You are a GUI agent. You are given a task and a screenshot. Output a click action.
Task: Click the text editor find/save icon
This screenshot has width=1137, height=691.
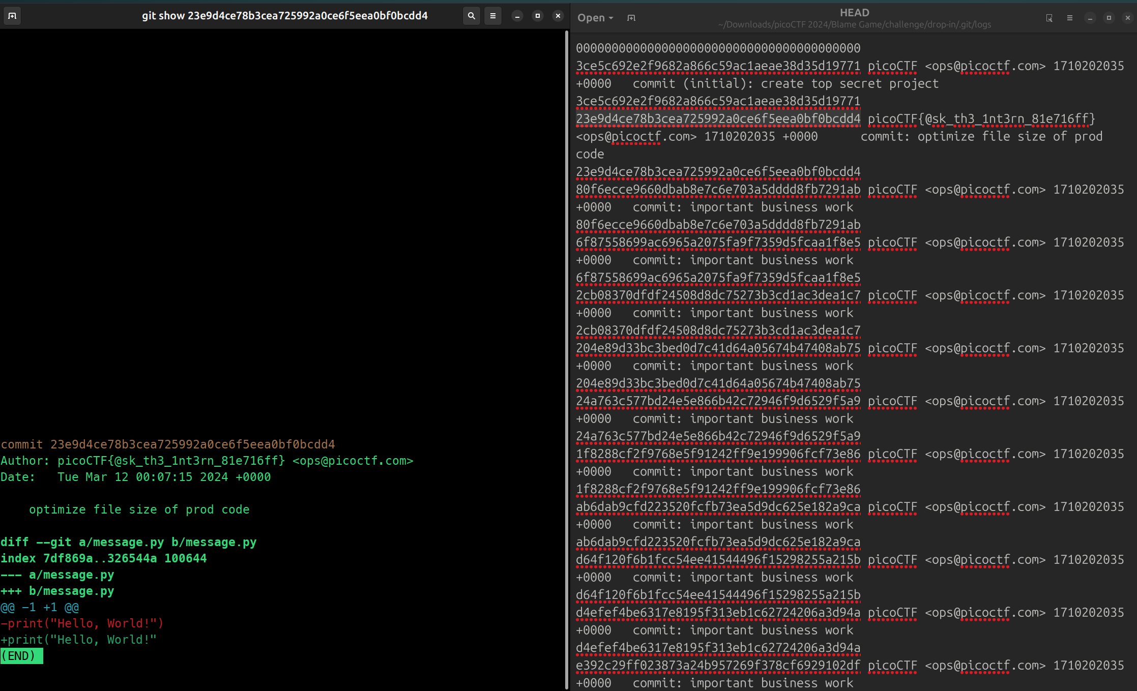point(1049,18)
